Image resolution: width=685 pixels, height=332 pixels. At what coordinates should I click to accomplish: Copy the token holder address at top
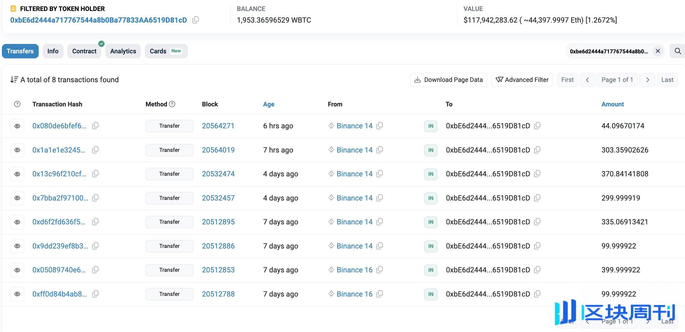(195, 20)
